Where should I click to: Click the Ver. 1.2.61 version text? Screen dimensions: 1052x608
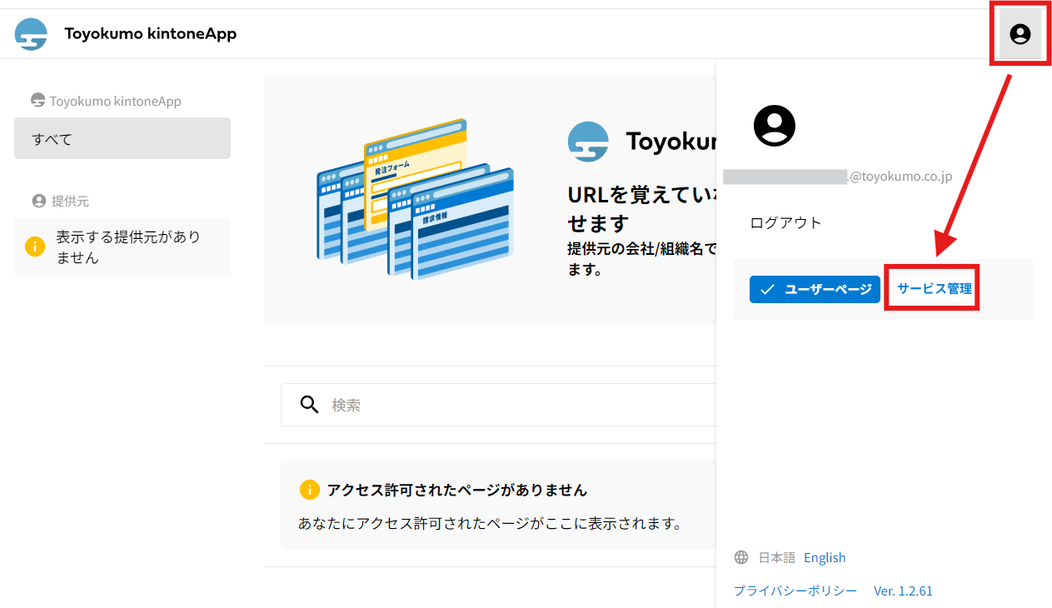pos(903,591)
